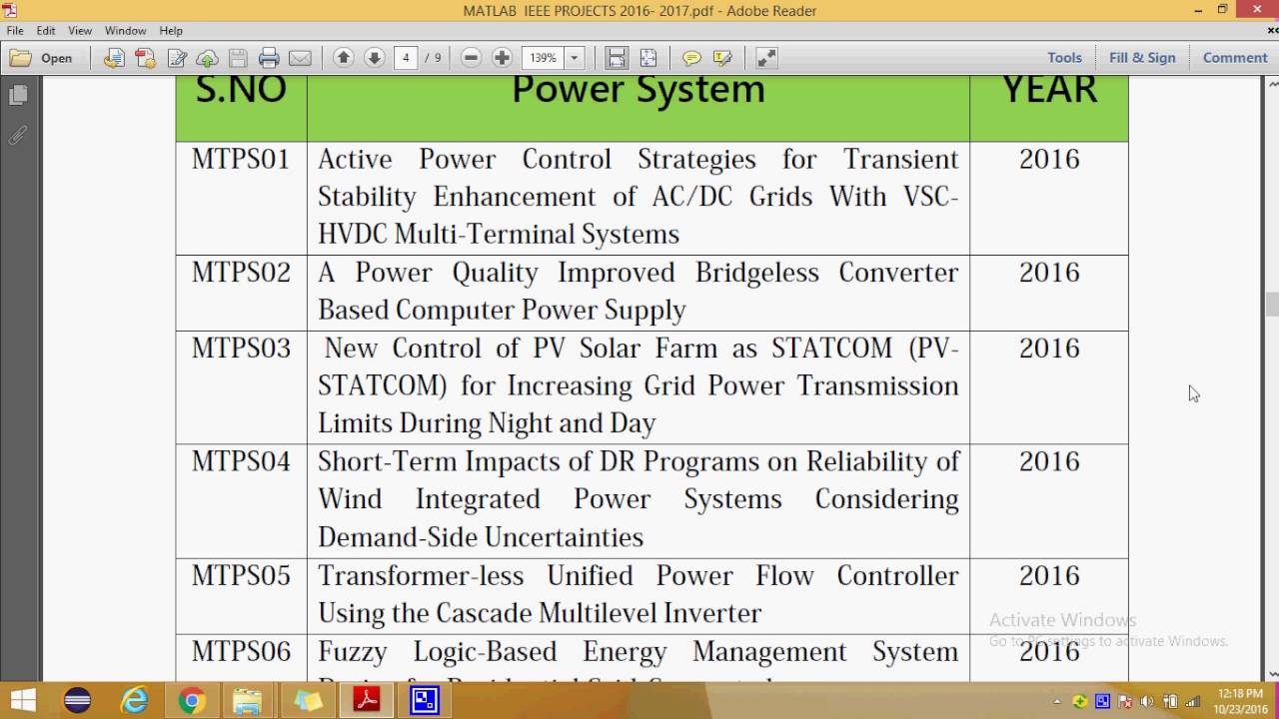This screenshot has width=1279, height=719.
Task: Open File Explorer from the taskbar
Action: pos(250,701)
